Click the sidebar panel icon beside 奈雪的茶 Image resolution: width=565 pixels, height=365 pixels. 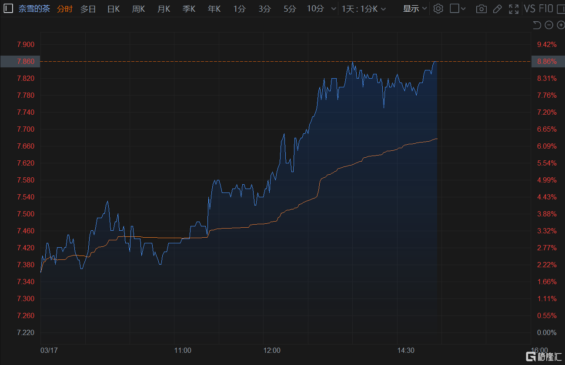[x=8, y=8]
